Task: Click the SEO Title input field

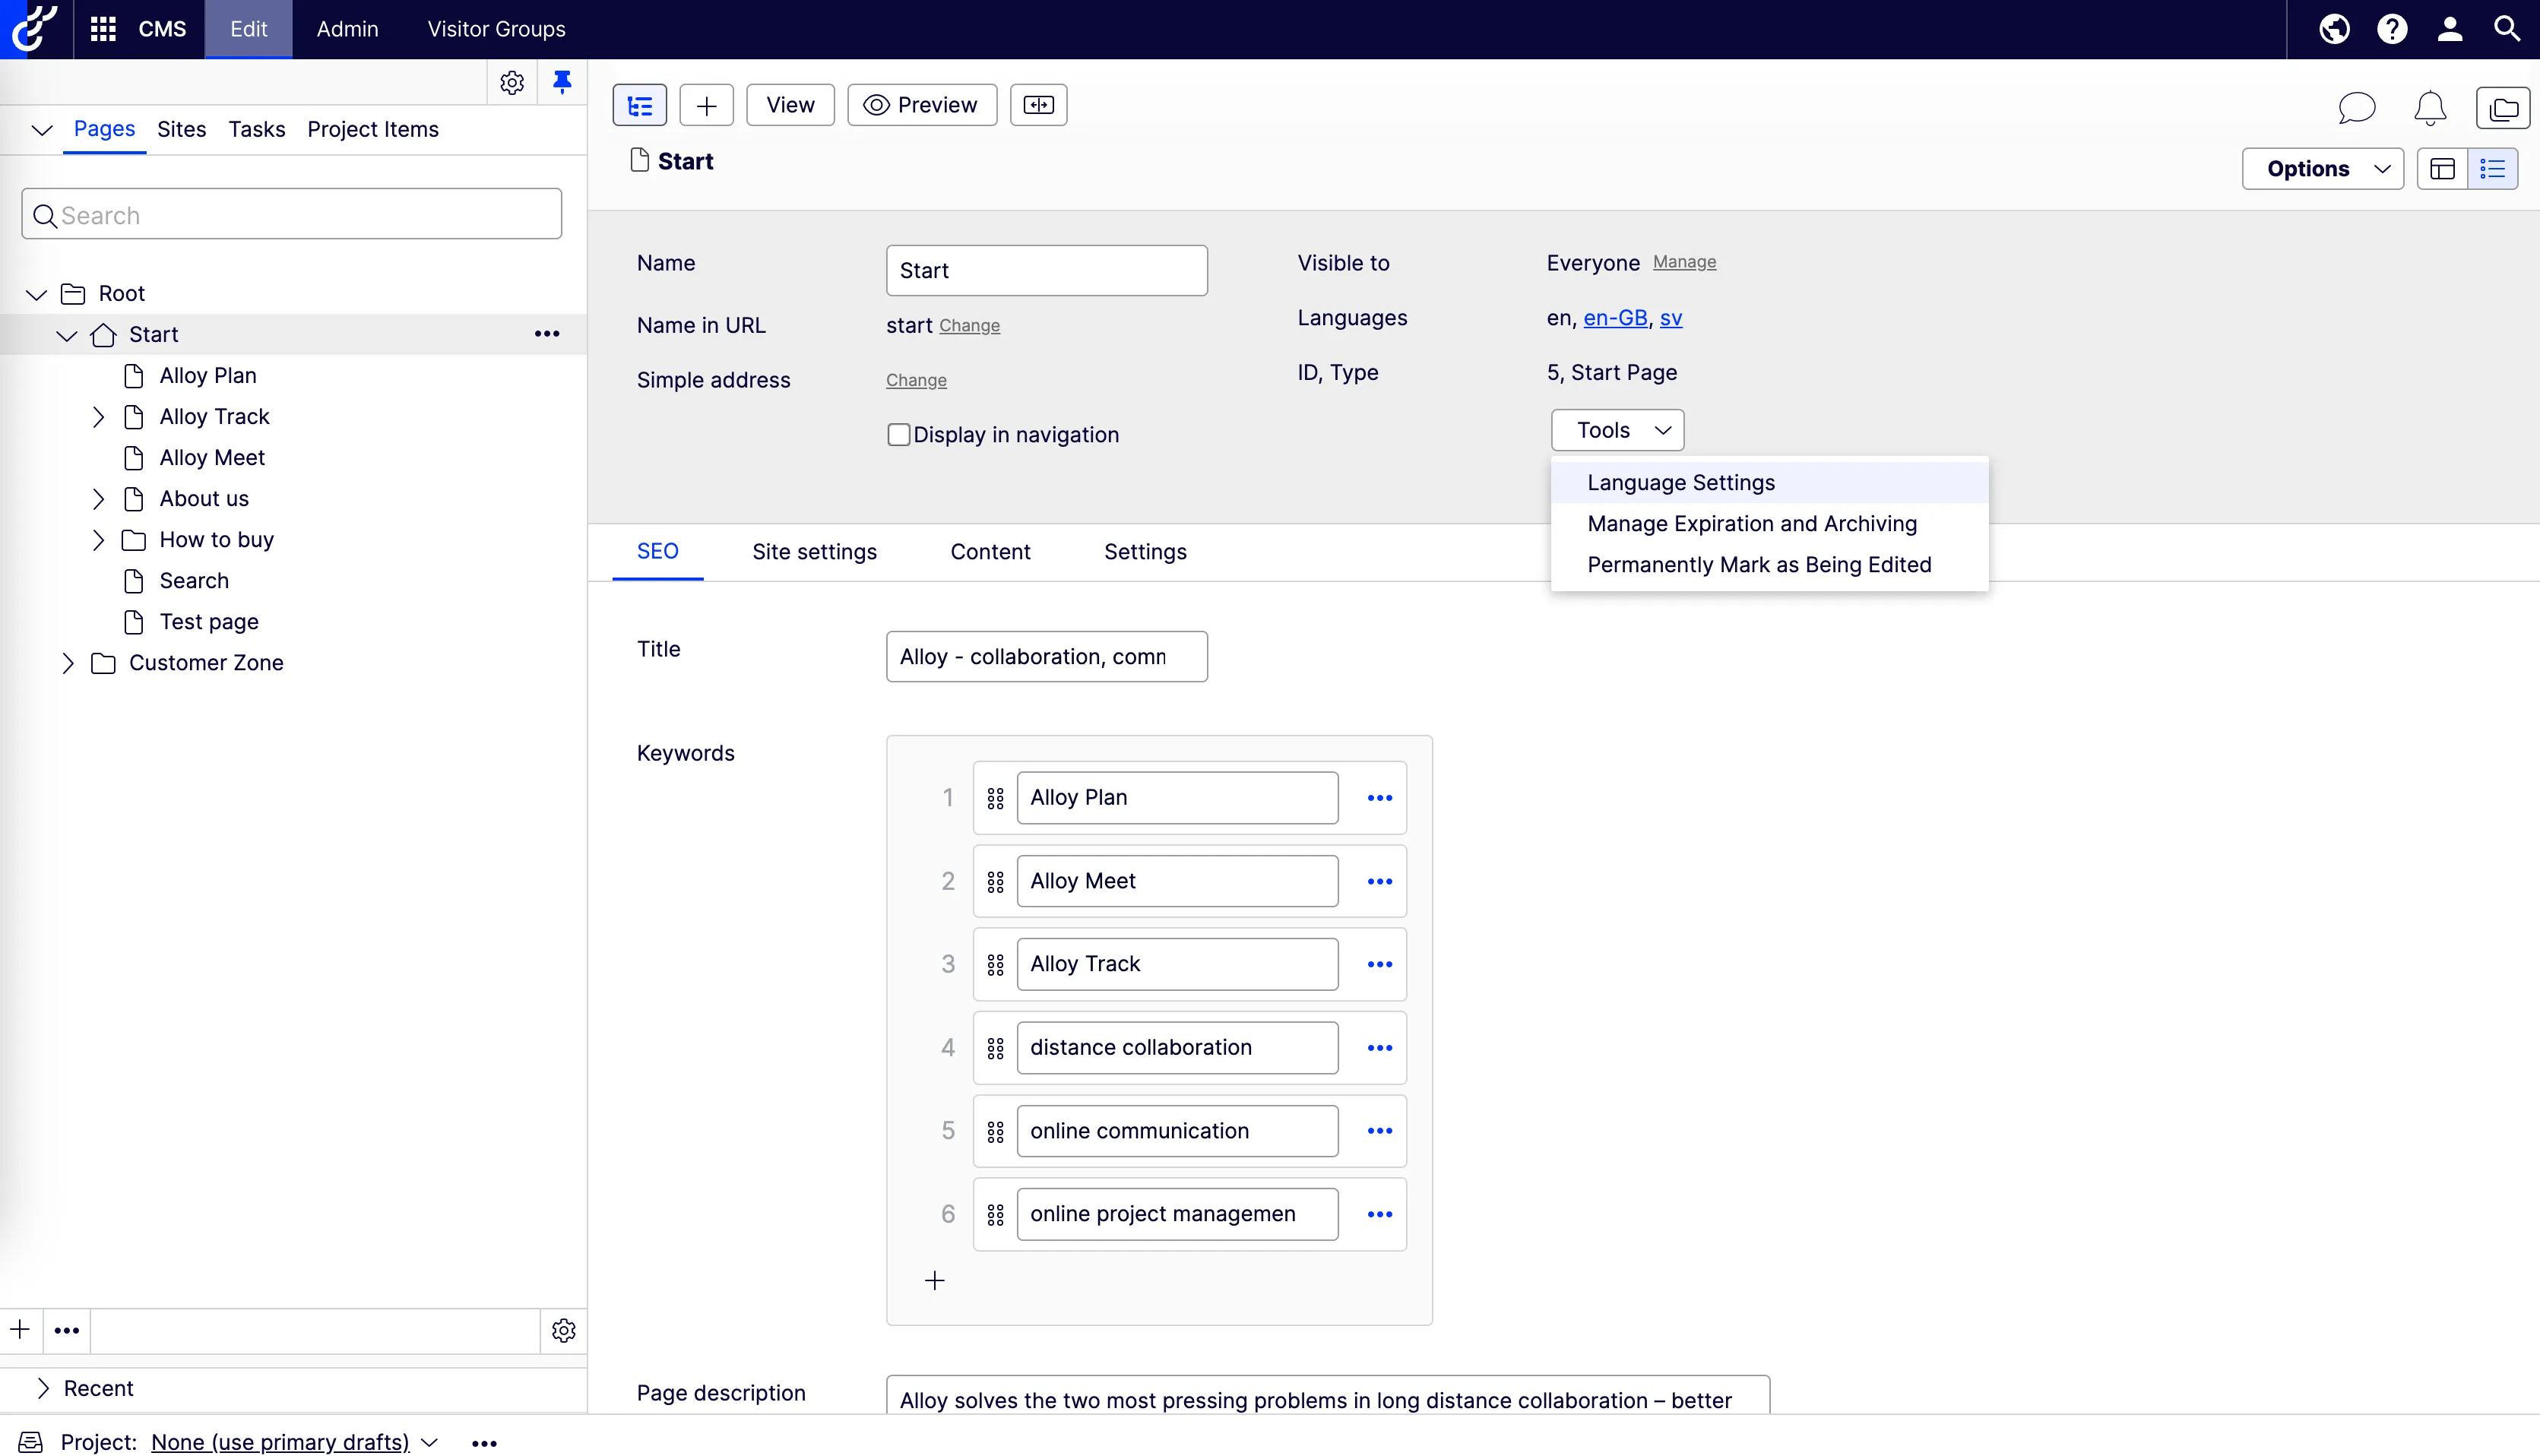Action: pyautogui.click(x=1047, y=656)
